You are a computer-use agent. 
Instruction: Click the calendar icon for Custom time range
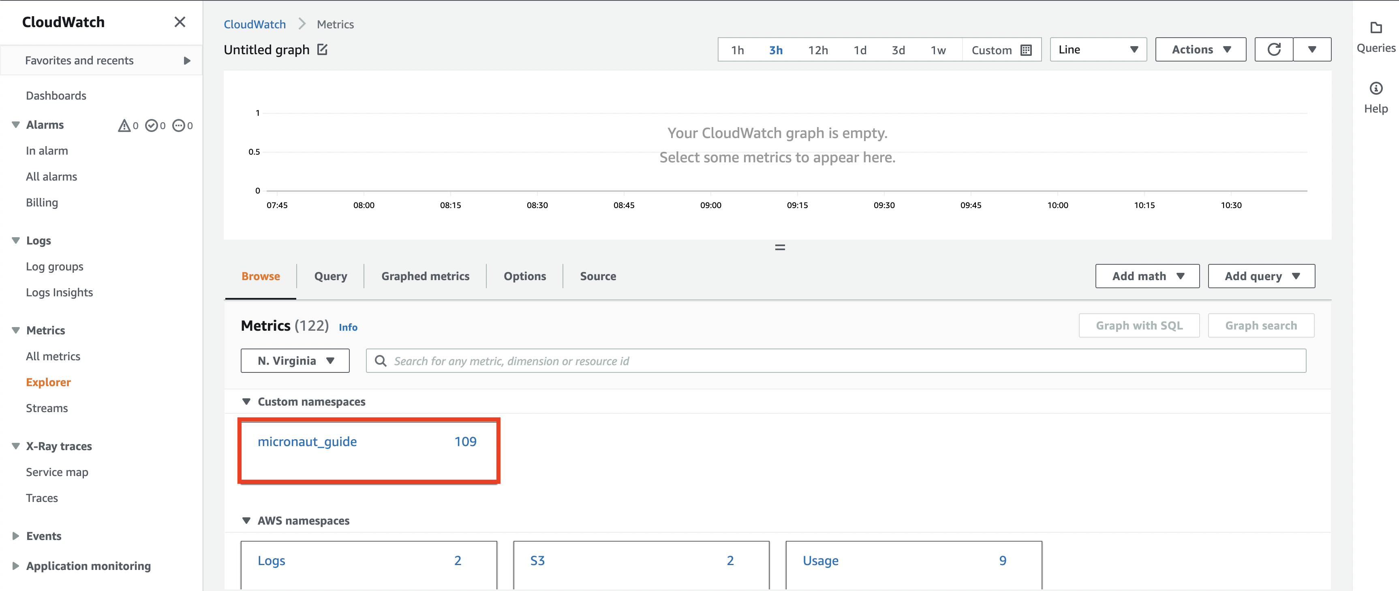tap(1027, 49)
